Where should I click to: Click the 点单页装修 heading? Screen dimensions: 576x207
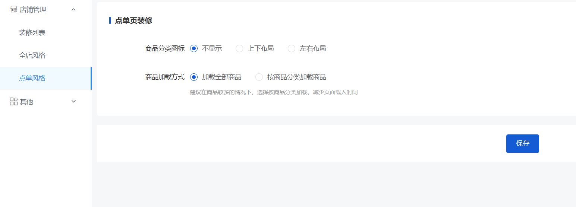pyautogui.click(x=133, y=20)
